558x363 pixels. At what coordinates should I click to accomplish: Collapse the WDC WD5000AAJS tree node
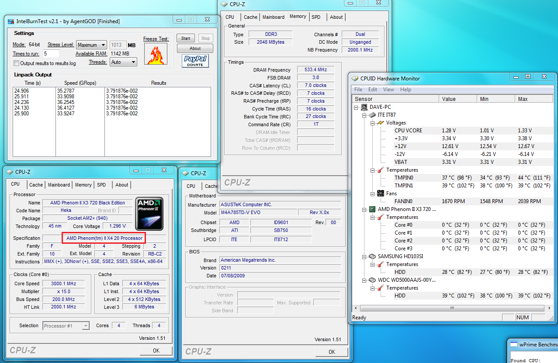coord(364,280)
